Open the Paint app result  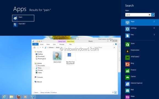[23, 18]
